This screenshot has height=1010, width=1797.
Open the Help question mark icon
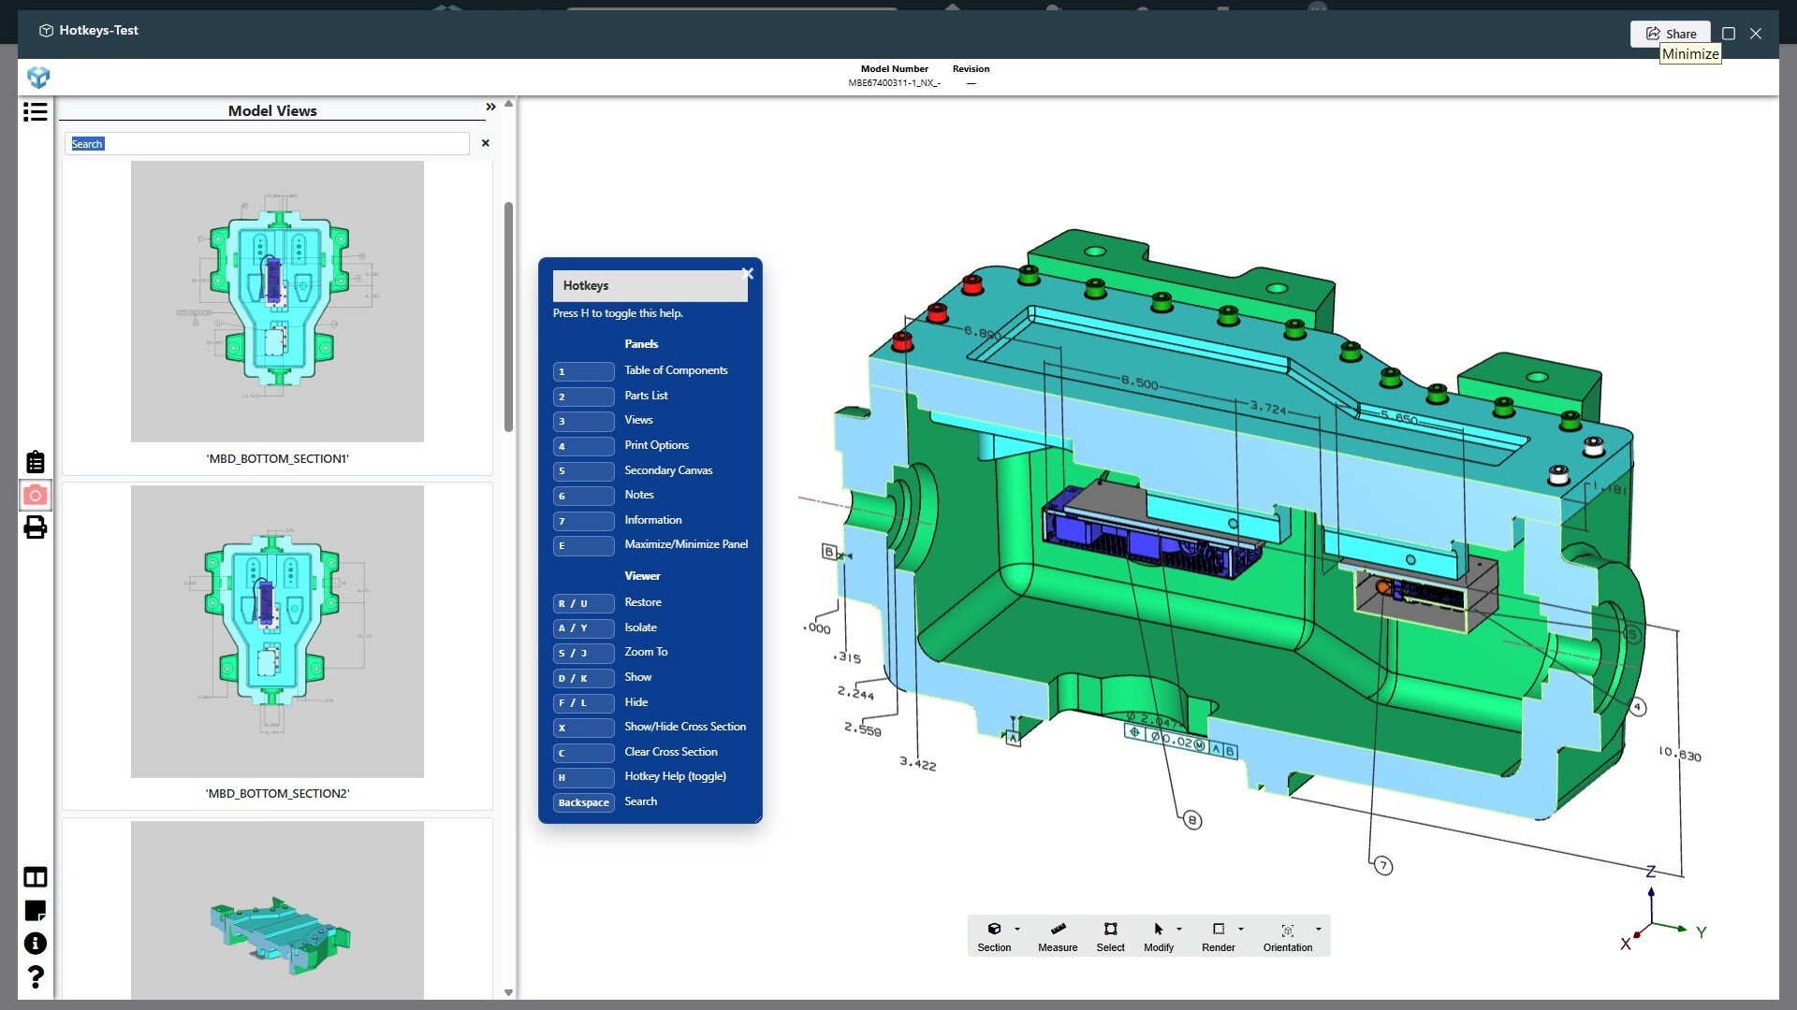tap(36, 977)
